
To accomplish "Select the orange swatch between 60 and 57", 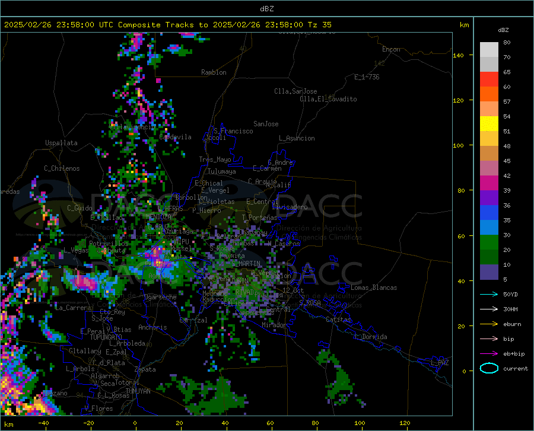I will pyautogui.click(x=489, y=94).
